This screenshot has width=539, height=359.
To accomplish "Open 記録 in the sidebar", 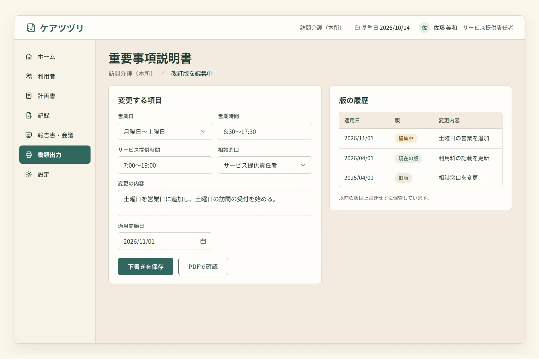I will [x=55, y=115].
